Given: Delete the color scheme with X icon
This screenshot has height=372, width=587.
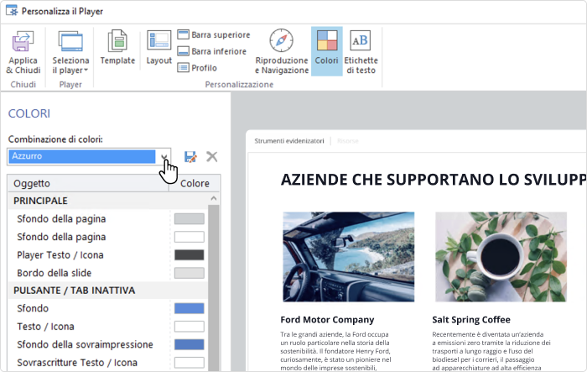Looking at the screenshot, I should pos(212,156).
